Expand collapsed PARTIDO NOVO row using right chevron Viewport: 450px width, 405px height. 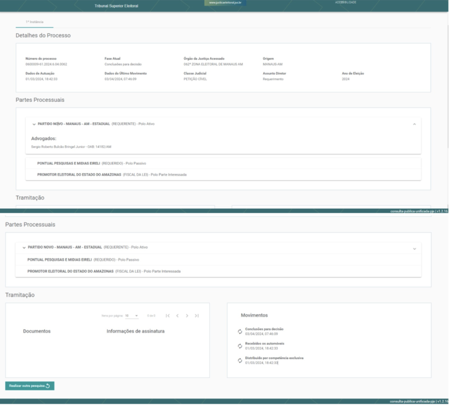pos(414,249)
